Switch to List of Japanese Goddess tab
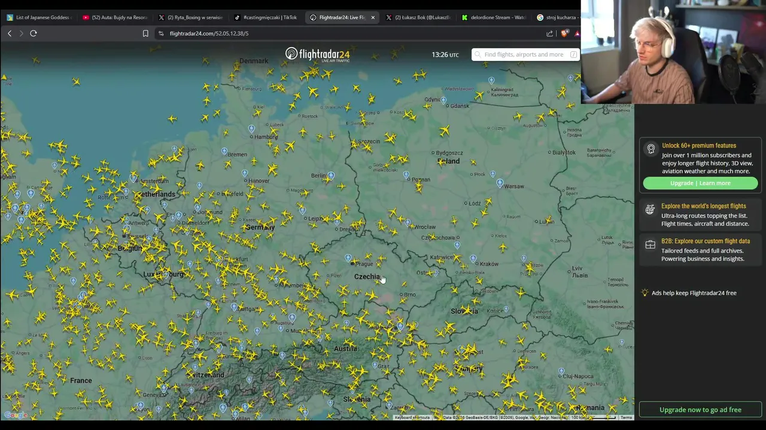Image resolution: width=766 pixels, height=430 pixels. click(x=38, y=17)
